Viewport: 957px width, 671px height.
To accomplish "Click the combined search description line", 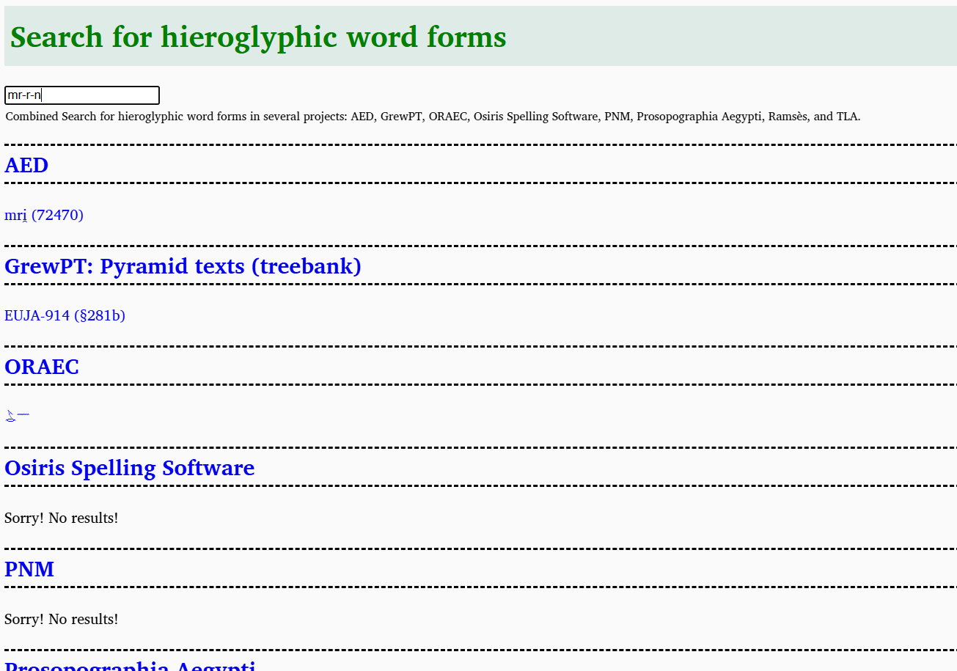I will coord(433,116).
